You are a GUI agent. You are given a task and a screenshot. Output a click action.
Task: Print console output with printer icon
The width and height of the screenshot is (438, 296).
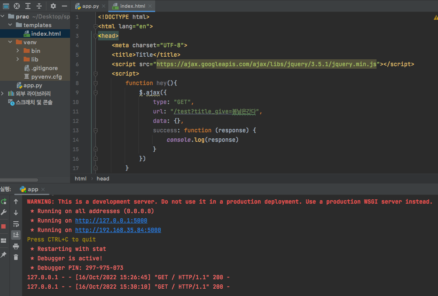pyautogui.click(x=16, y=246)
